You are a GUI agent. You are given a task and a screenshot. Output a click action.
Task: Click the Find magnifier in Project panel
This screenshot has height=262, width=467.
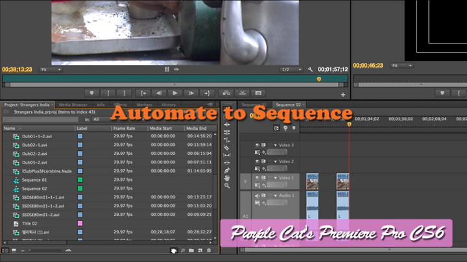[183, 250]
